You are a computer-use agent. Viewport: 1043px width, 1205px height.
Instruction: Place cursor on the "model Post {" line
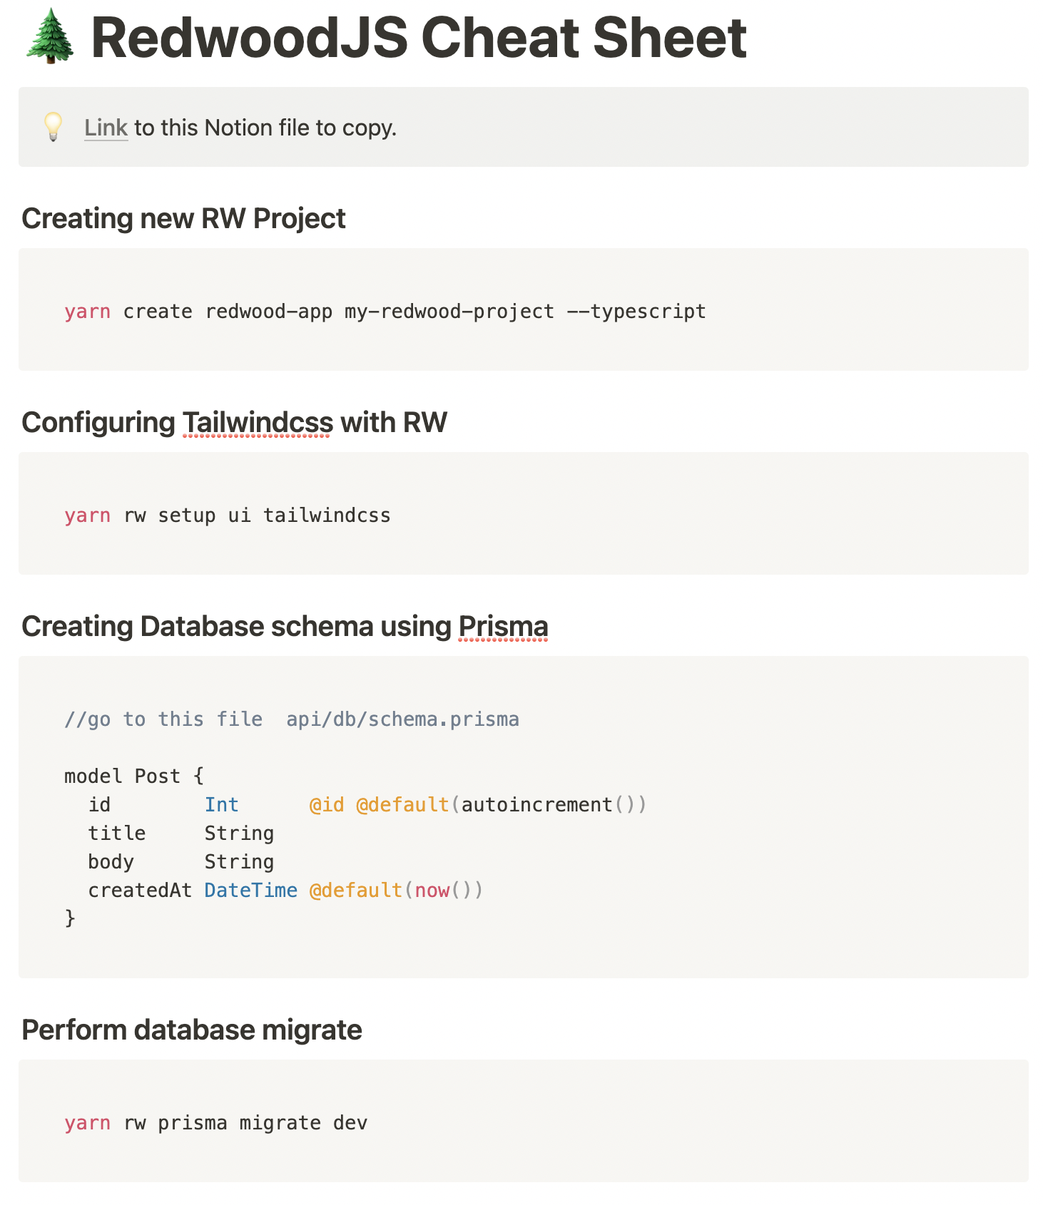[x=133, y=776]
